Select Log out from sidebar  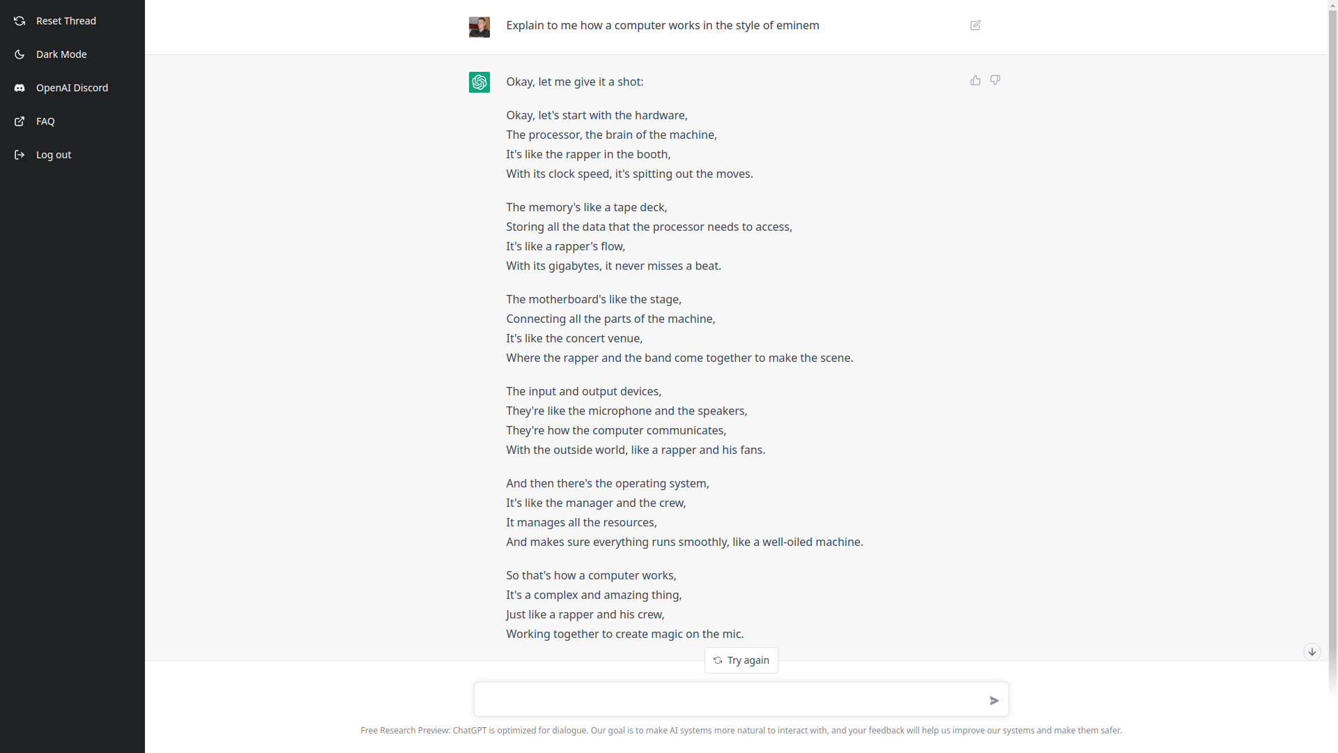click(x=54, y=155)
